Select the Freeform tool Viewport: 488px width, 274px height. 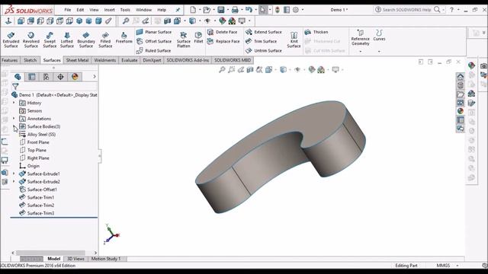pyautogui.click(x=124, y=37)
